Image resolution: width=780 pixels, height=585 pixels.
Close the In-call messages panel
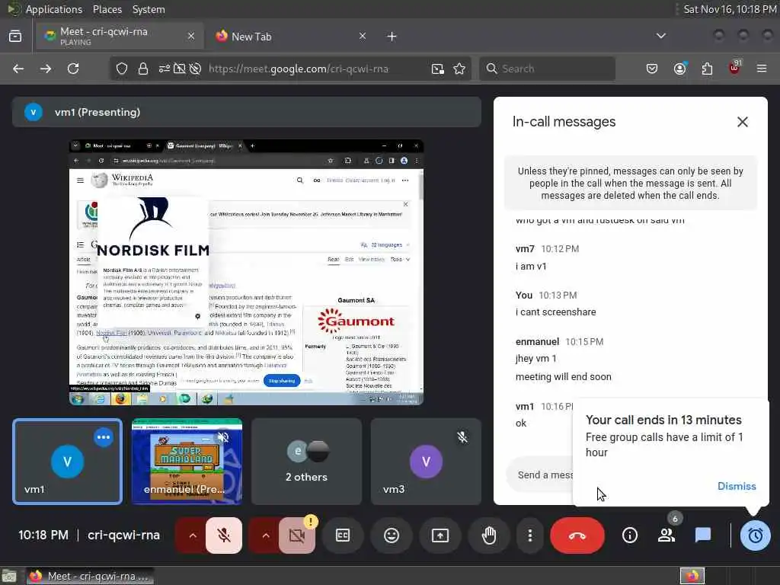click(742, 122)
